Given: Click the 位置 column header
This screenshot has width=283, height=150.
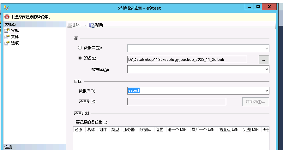Looking at the screenshot, I should point(160,130).
